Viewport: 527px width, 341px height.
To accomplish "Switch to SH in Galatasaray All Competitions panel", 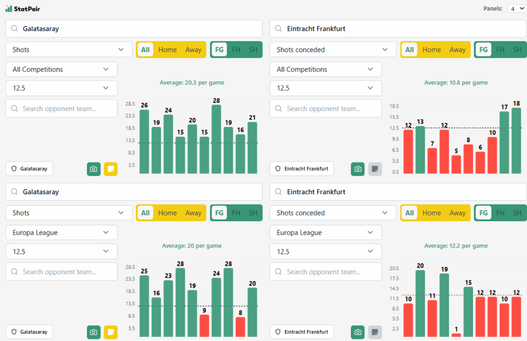I will 253,50.
